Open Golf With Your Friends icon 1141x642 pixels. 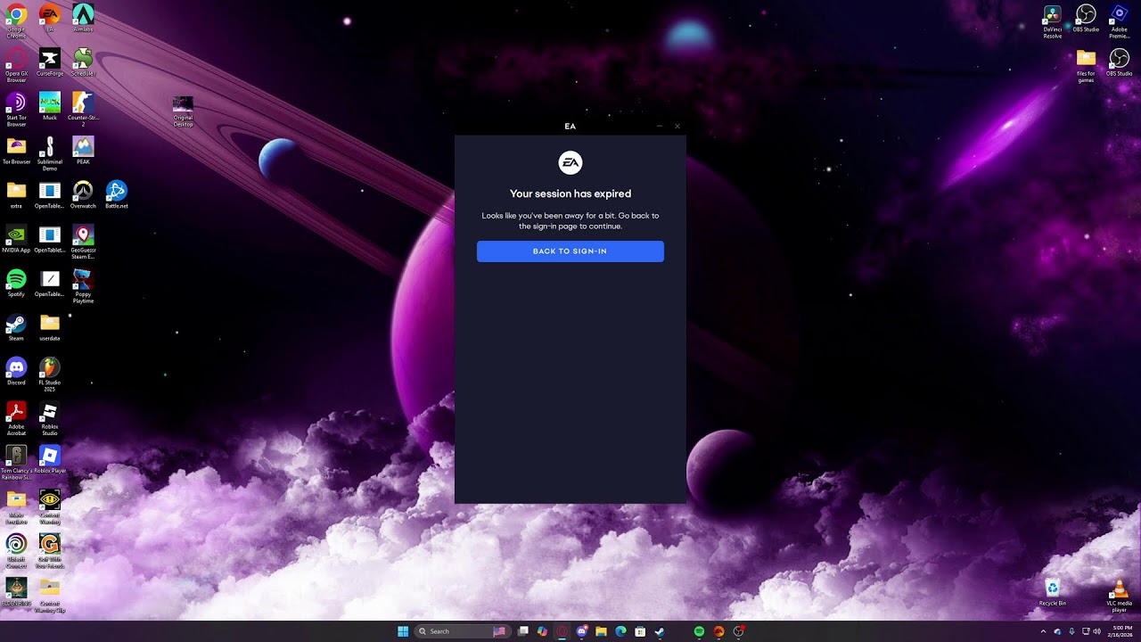point(50,551)
